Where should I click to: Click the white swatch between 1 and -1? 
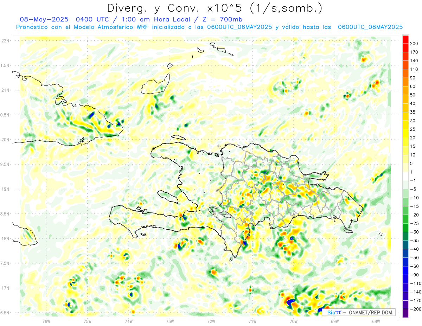tap(405, 176)
